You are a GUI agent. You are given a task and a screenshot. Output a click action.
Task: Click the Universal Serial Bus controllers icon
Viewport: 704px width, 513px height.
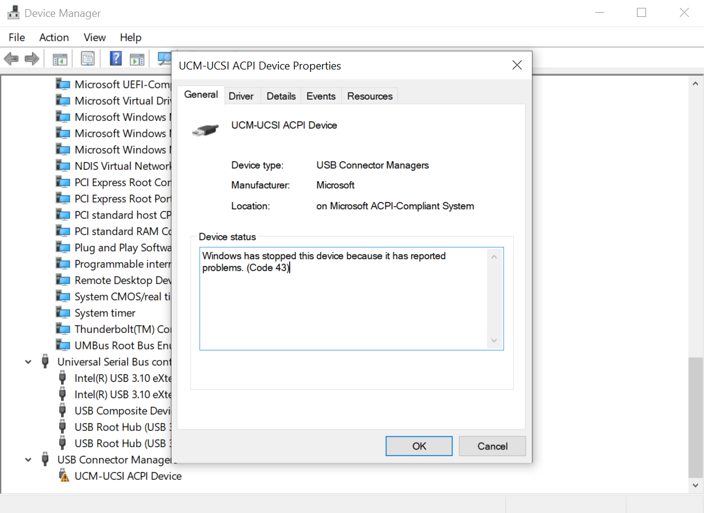click(x=45, y=361)
